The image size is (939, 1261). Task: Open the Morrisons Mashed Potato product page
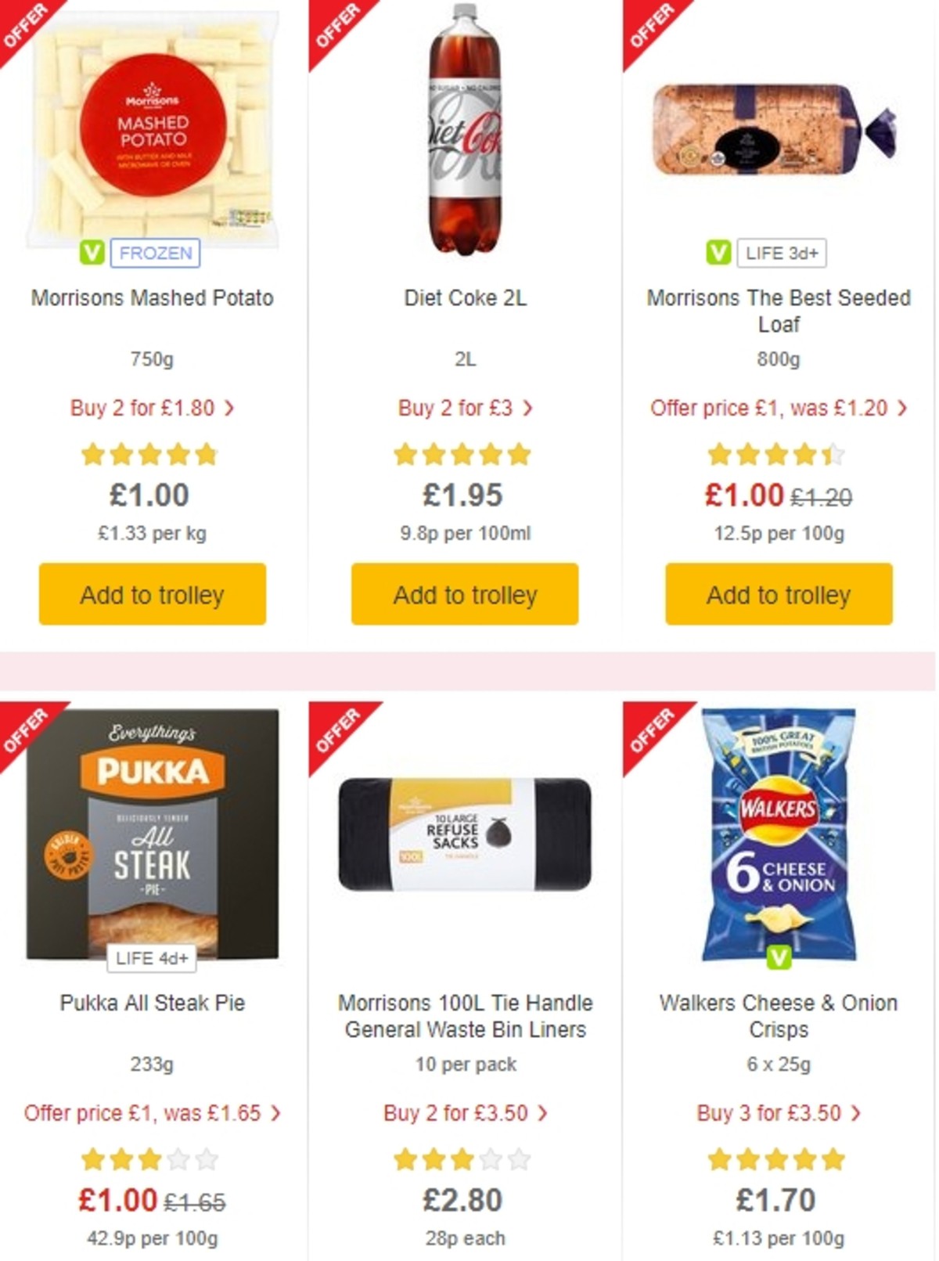pos(151,298)
